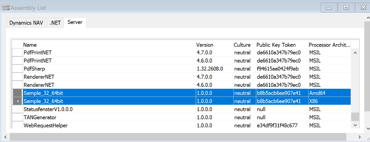370x142 pixels.
Task: Click the row selector of WebRequestHelper row
Action: pos(17,125)
